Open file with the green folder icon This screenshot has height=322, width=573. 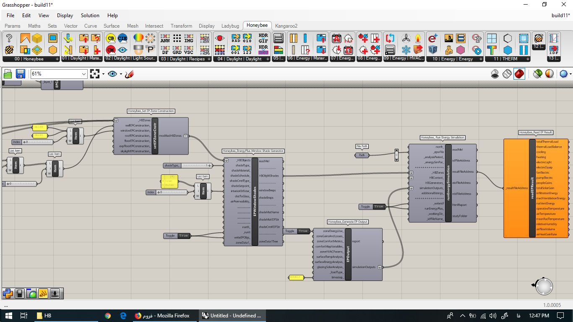pos(8,74)
